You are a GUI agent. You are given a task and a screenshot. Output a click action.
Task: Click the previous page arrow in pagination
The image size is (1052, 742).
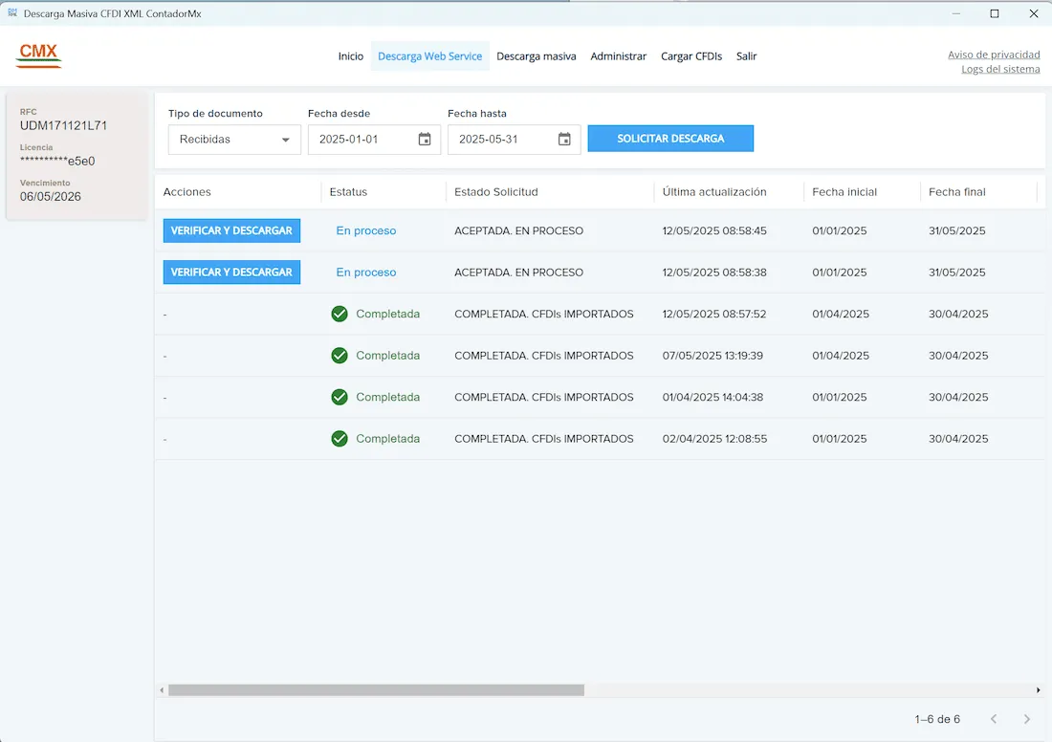[994, 719]
